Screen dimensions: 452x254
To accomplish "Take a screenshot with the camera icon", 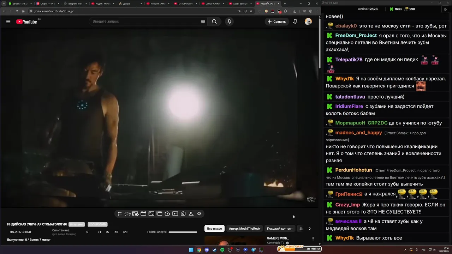I will 183,214.
